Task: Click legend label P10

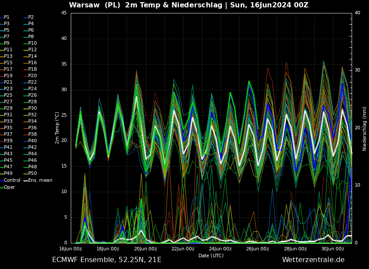Action: point(33,43)
